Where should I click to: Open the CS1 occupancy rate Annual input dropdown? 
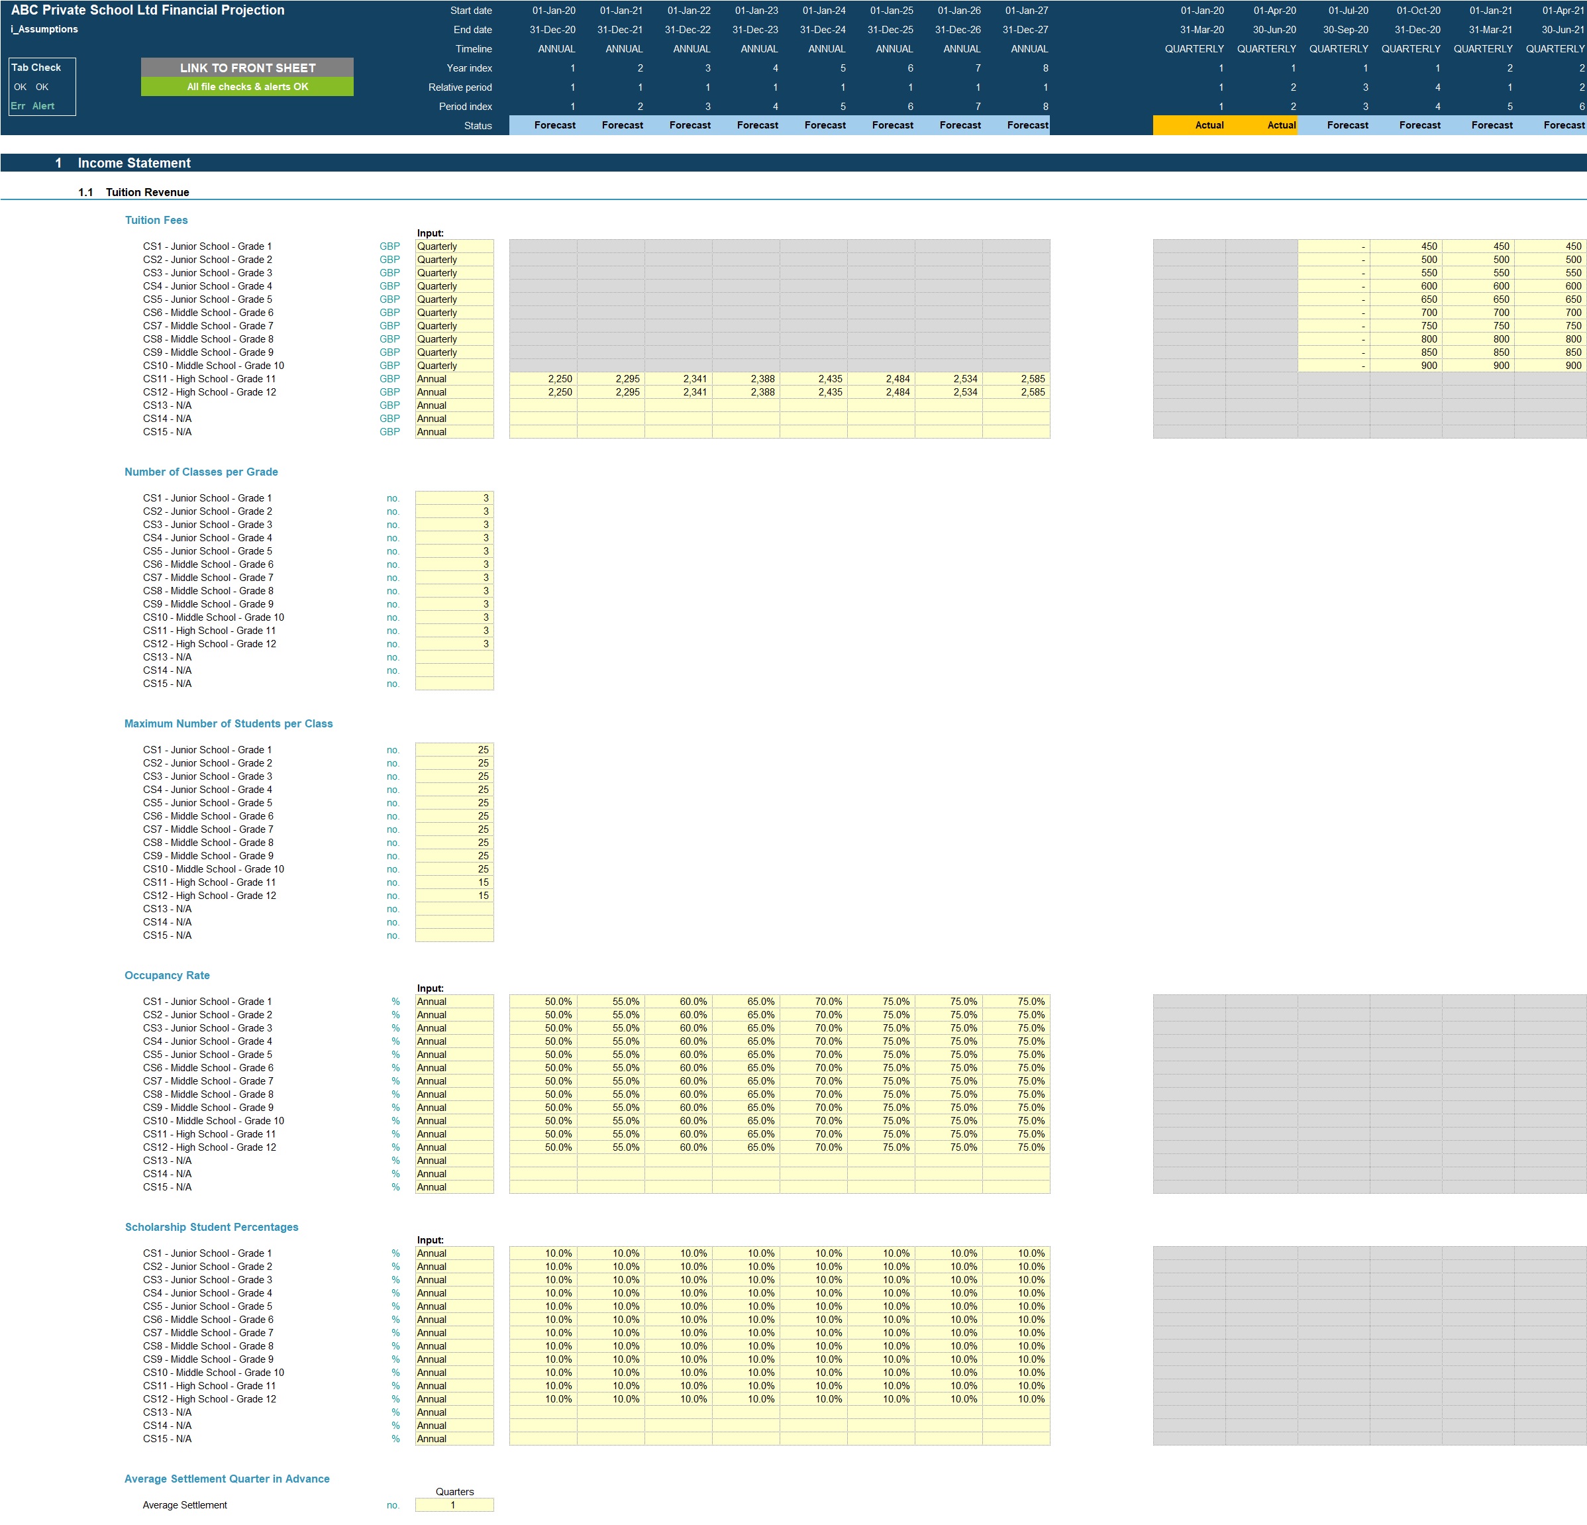coord(454,1002)
